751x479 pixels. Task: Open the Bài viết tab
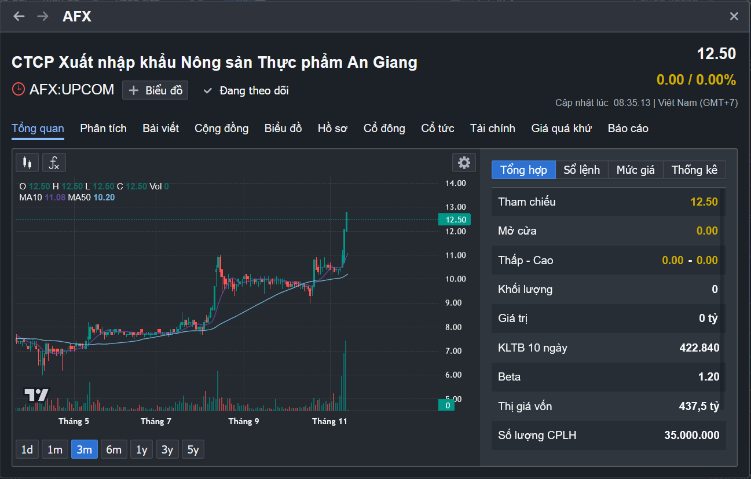tap(161, 129)
